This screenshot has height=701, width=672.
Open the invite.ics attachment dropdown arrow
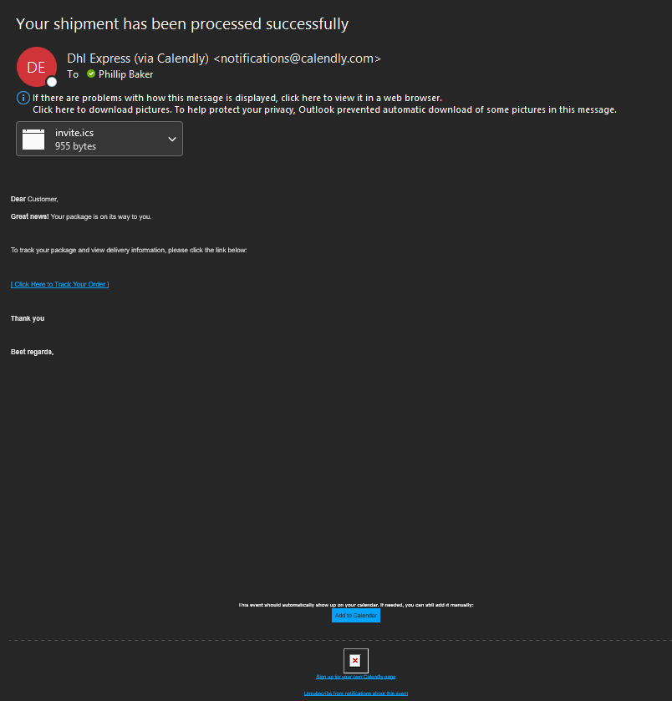pyautogui.click(x=172, y=139)
